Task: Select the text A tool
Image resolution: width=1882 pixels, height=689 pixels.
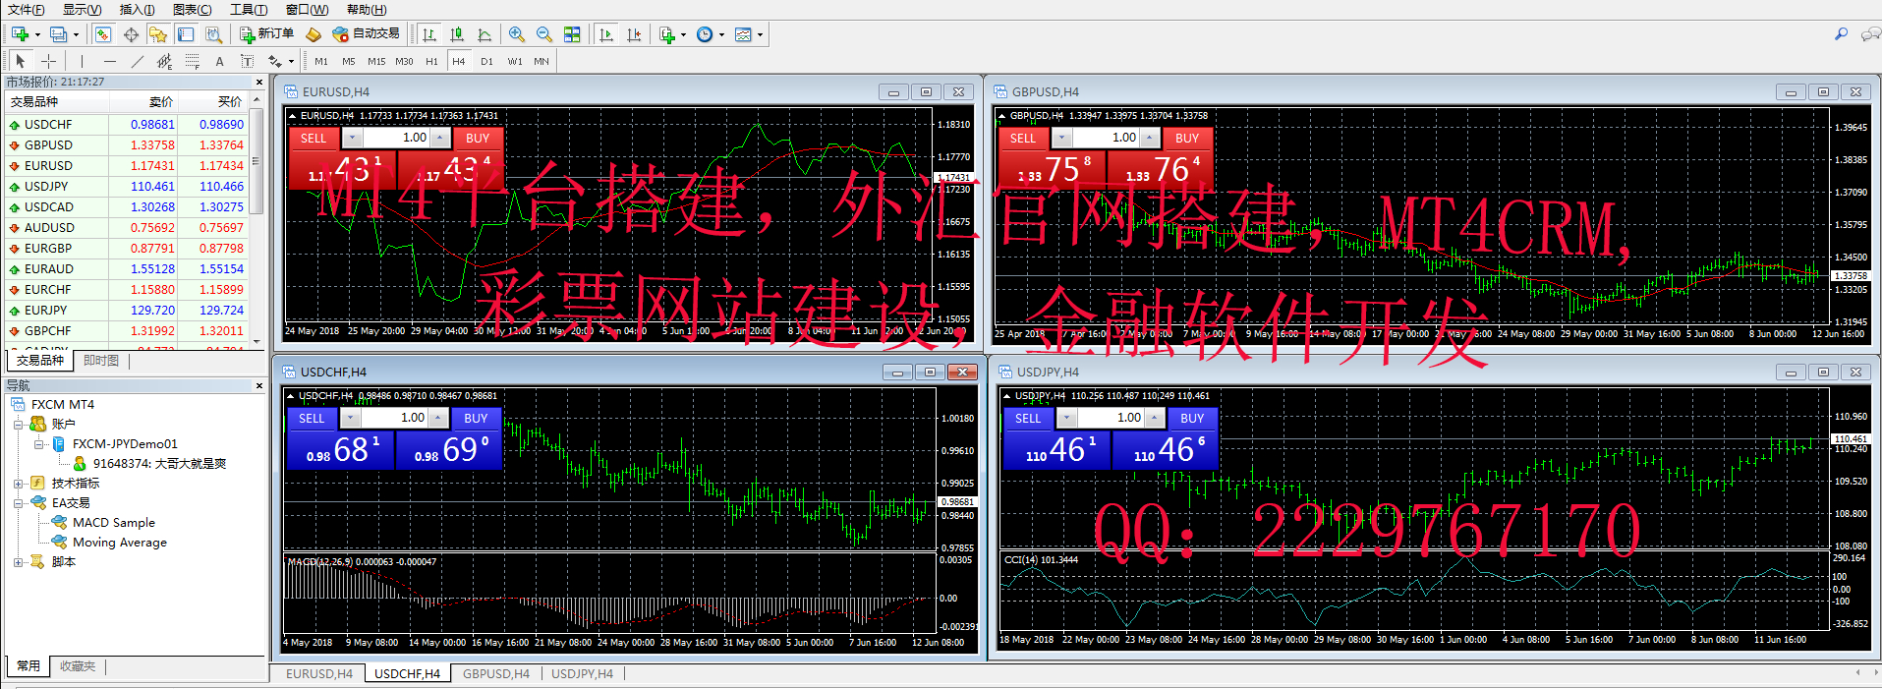Action: click(x=219, y=61)
